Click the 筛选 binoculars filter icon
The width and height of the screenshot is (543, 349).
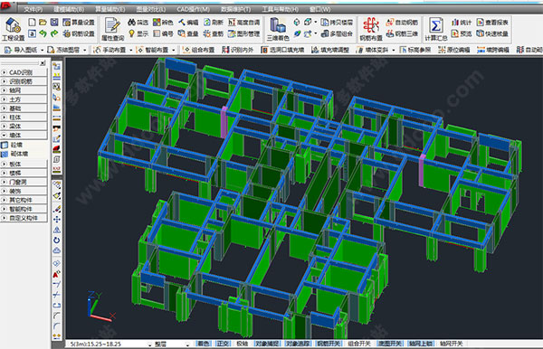point(131,23)
